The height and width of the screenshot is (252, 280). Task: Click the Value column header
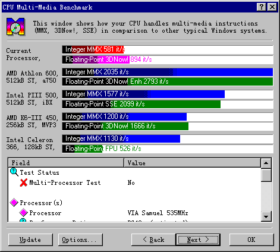click(x=193, y=163)
